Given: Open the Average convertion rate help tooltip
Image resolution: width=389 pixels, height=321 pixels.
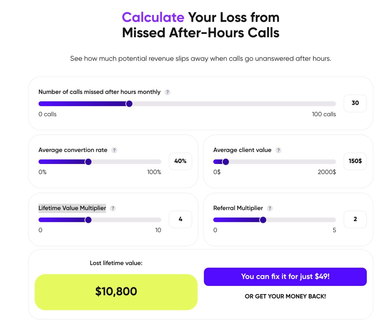Looking at the screenshot, I should (x=114, y=150).
